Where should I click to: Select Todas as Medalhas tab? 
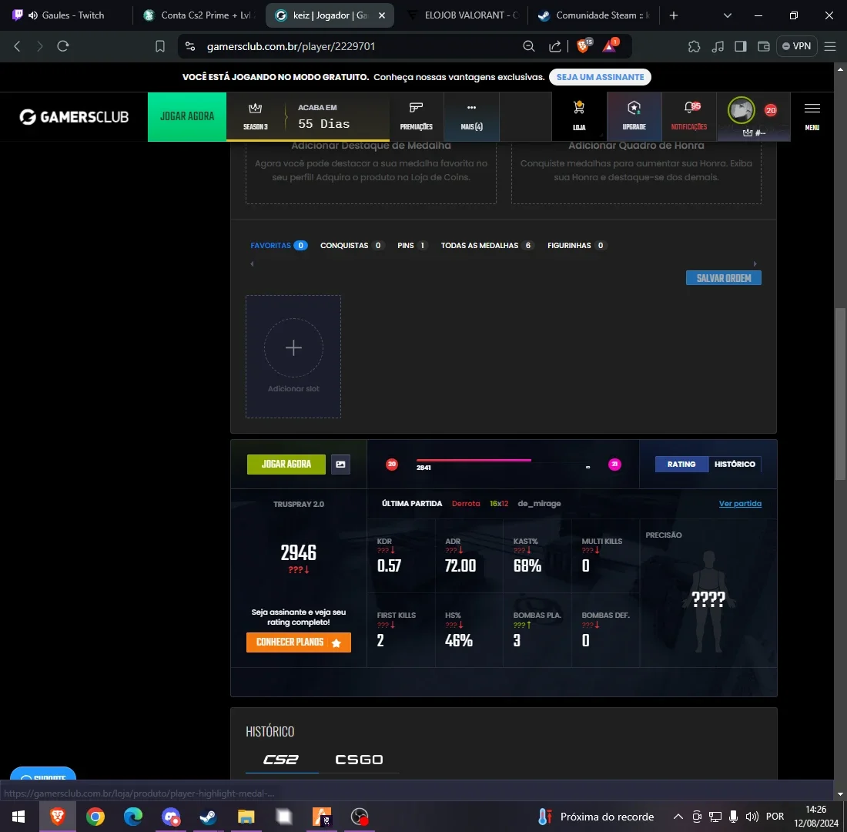point(487,246)
